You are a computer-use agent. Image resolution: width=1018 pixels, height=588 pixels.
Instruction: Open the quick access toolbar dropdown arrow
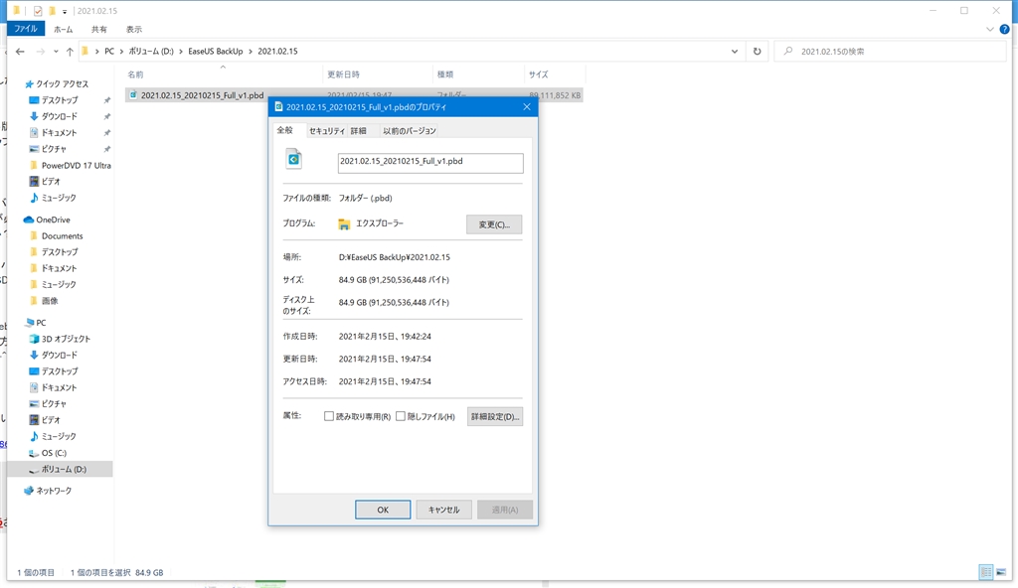65,12
